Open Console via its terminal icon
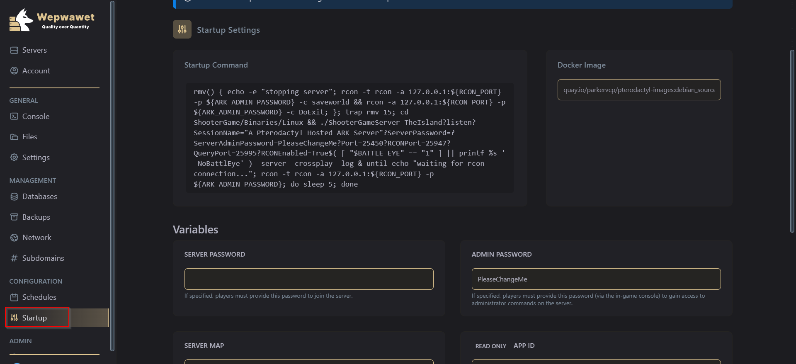This screenshot has width=796, height=364. (x=14, y=116)
